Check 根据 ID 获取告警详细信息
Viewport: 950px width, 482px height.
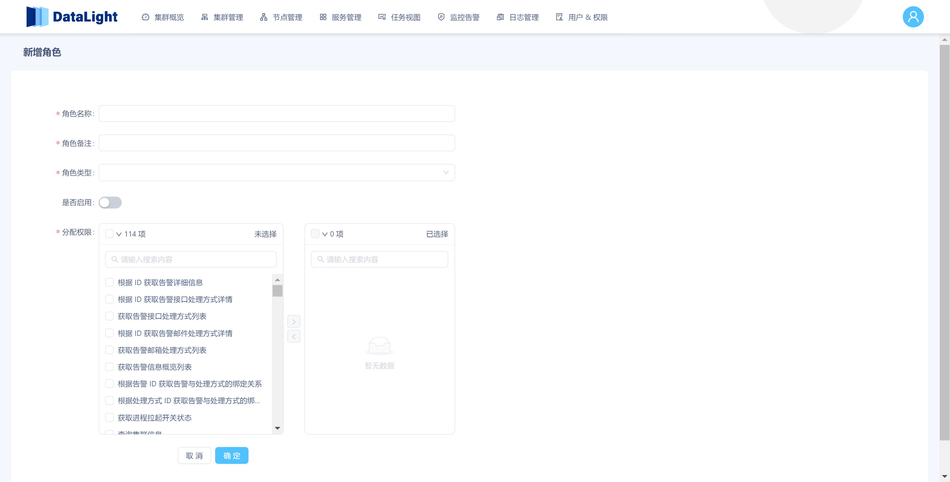coord(109,282)
